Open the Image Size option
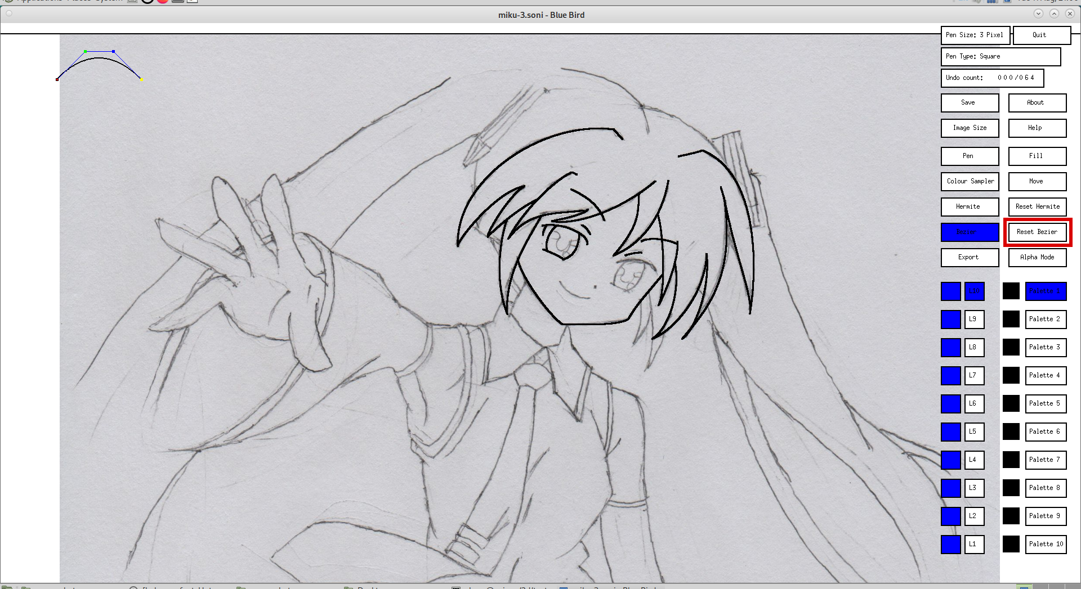This screenshot has height=589, width=1081. 970,128
